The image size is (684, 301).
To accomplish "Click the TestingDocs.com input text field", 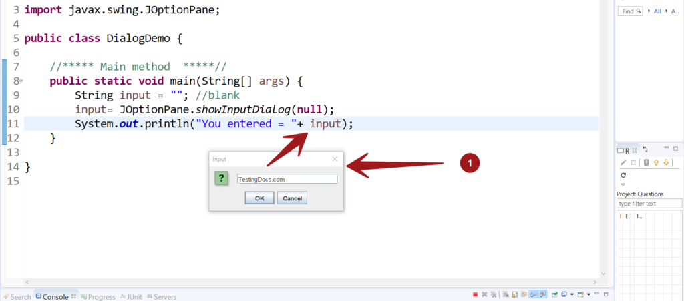I will click(287, 179).
